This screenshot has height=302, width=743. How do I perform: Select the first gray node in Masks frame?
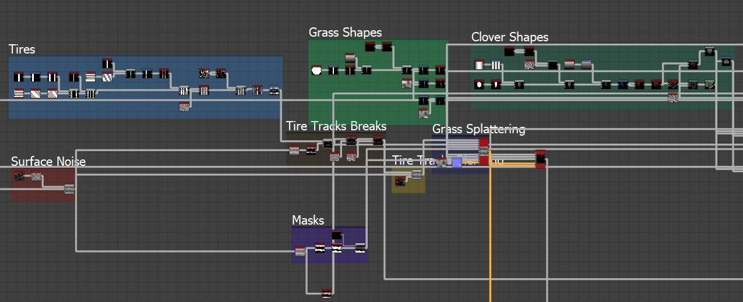coord(300,251)
